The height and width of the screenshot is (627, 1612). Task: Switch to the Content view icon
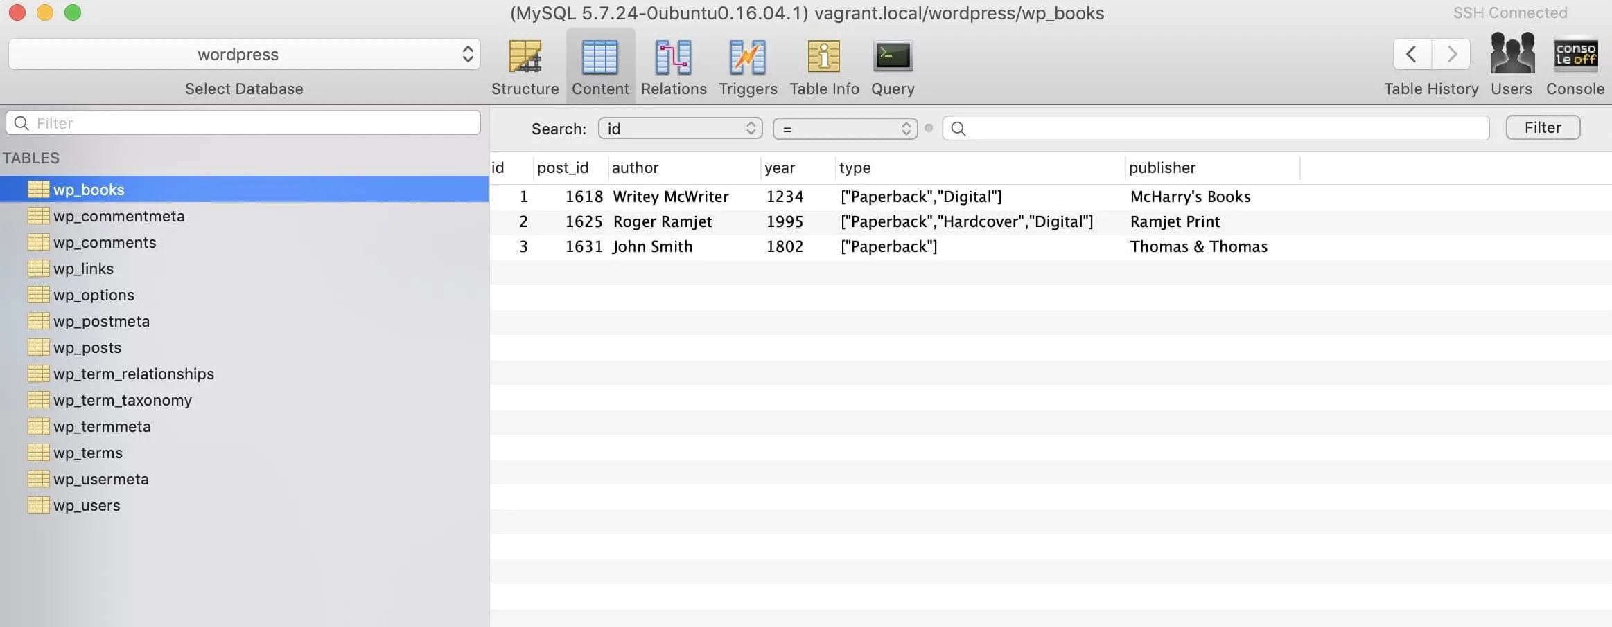pyautogui.click(x=599, y=57)
